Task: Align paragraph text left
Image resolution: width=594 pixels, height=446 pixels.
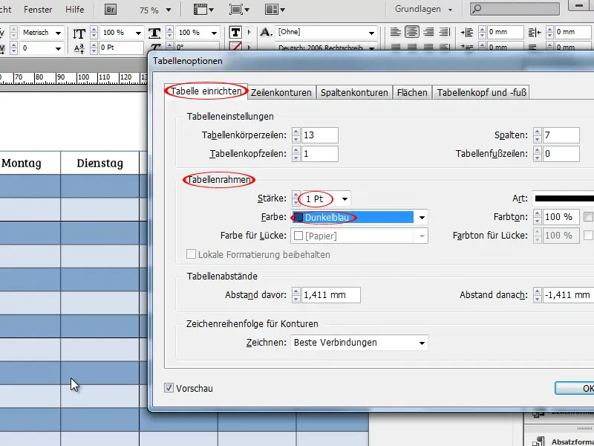Action: pyautogui.click(x=396, y=32)
